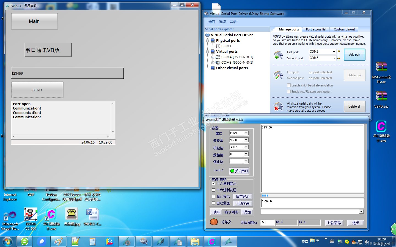Click the Main button in WinCC

tap(34, 21)
